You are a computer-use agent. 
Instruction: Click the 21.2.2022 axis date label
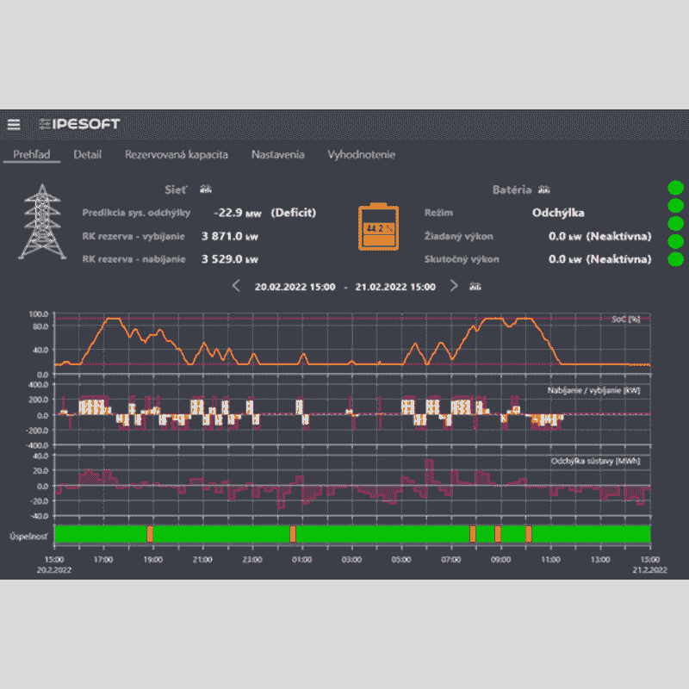[x=650, y=570]
